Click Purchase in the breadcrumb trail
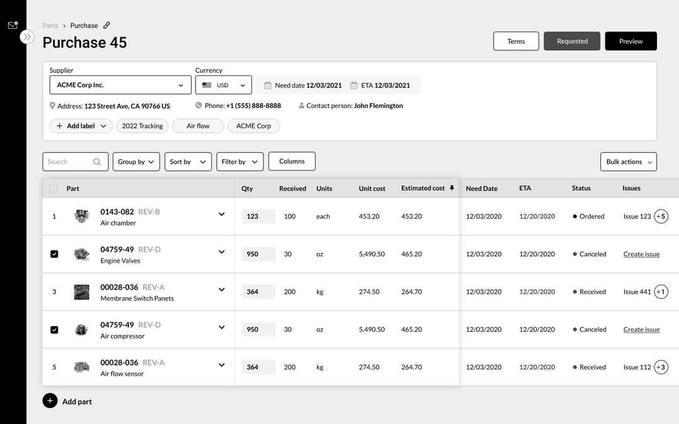 pos(84,25)
